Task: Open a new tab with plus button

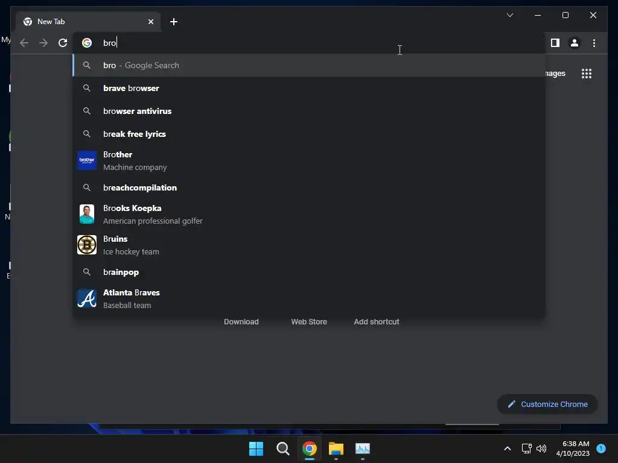Action: click(x=174, y=22)
